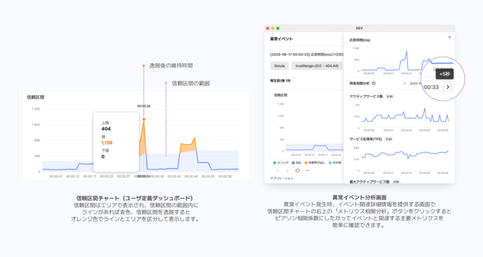Screen dimensions: 483x257
Task: Click the previous time arrow beside the date
Action: (x=404, y=83)
